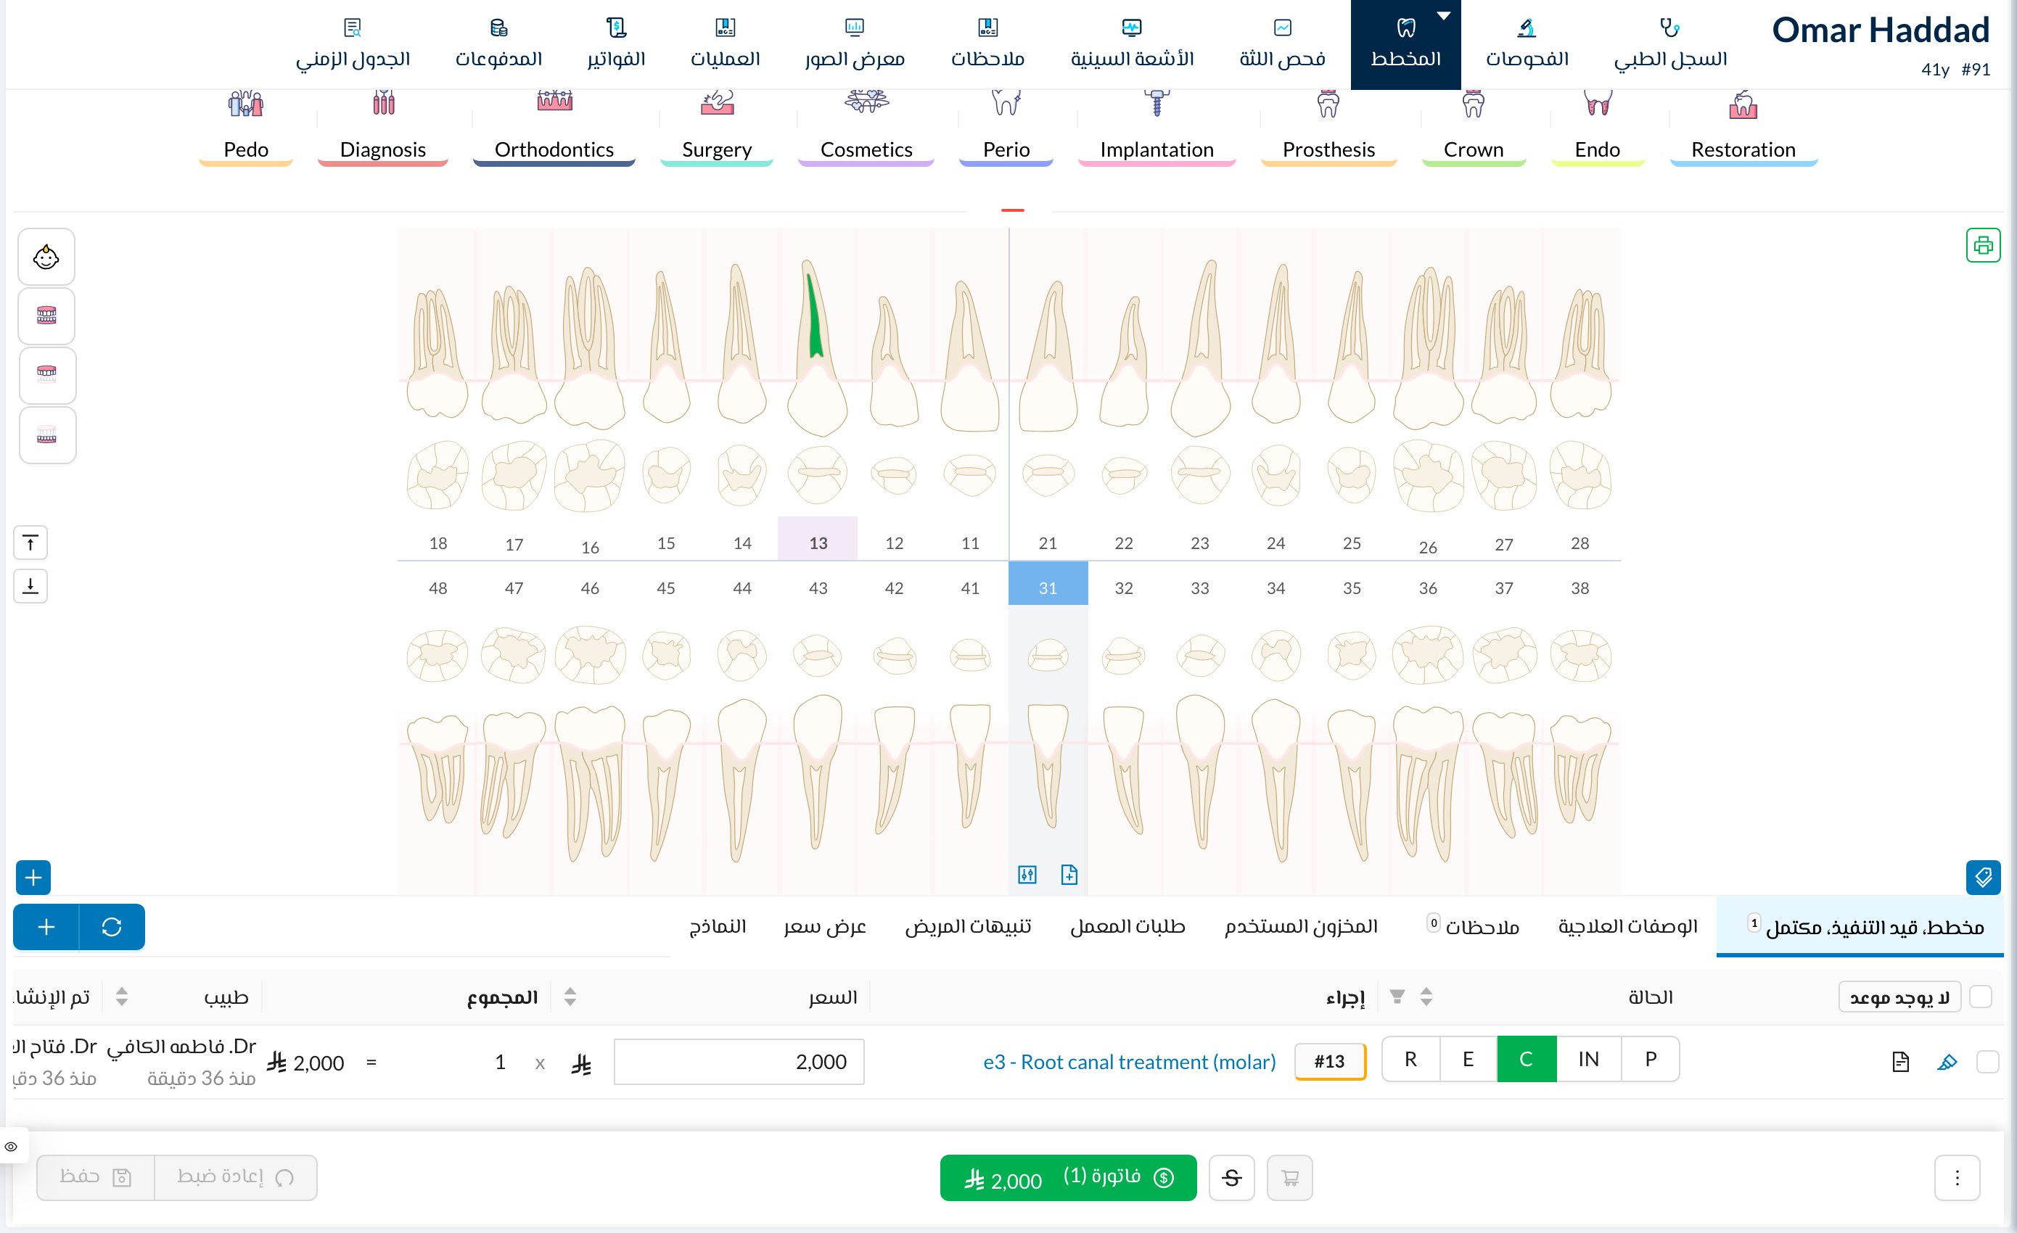Sort by إجراء column arrows
Image resolution: width=2017 pixels, height=1233 pixels.
tap(1426, 997)
